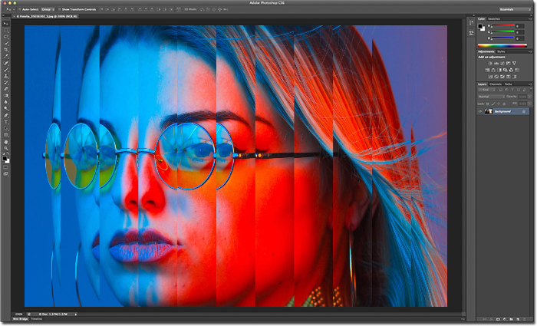This screenshot has height=326, width=537.
Task: Hide the Background layer with eye icon
Action: point(479,111)
